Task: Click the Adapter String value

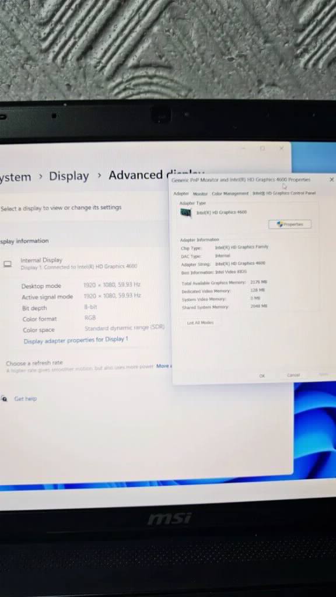Action: coord(240,264)
